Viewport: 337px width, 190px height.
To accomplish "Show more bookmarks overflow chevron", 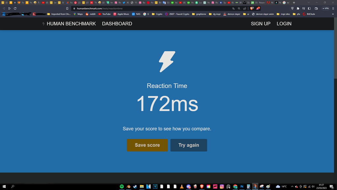I will [333, 14].
